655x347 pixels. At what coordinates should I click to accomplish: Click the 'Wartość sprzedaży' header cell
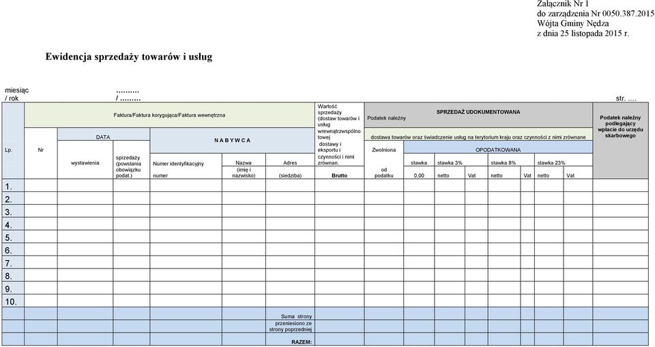(x=339, y=135)
